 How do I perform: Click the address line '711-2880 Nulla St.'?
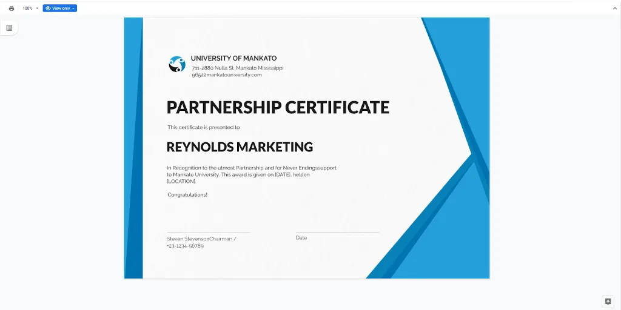[238, 68]
